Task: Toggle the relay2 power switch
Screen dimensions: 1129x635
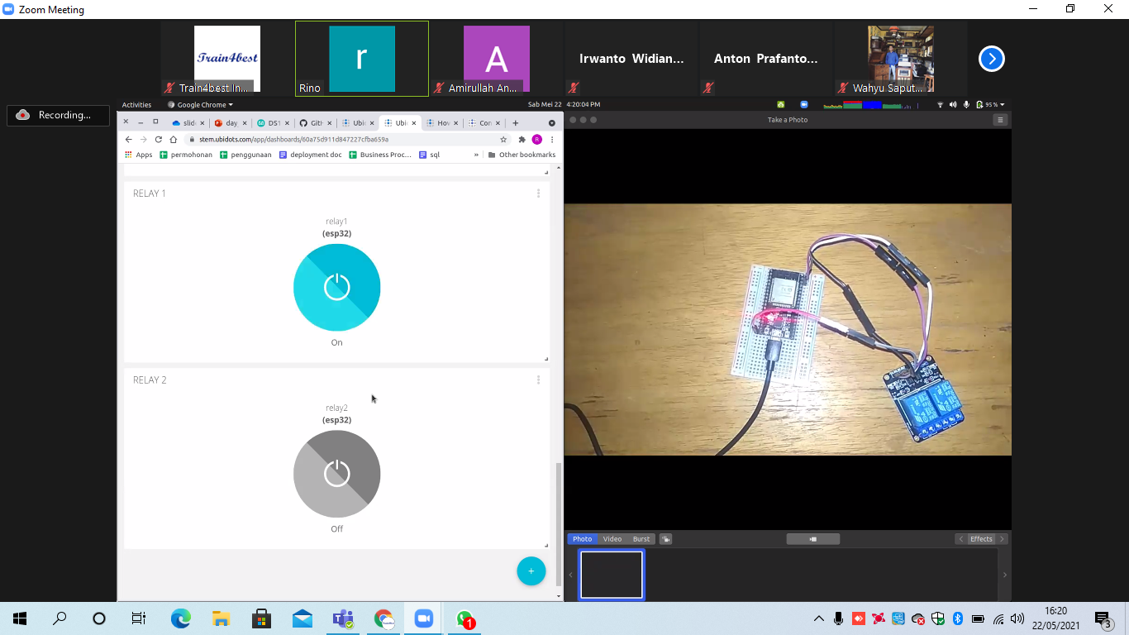Action: (336, 474)
